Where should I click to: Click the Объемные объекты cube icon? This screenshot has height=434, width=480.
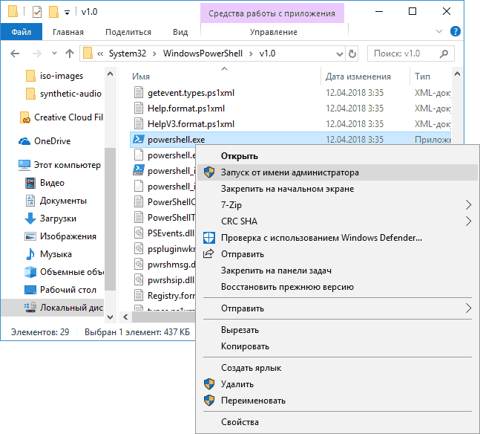click(x=30, y=272)
